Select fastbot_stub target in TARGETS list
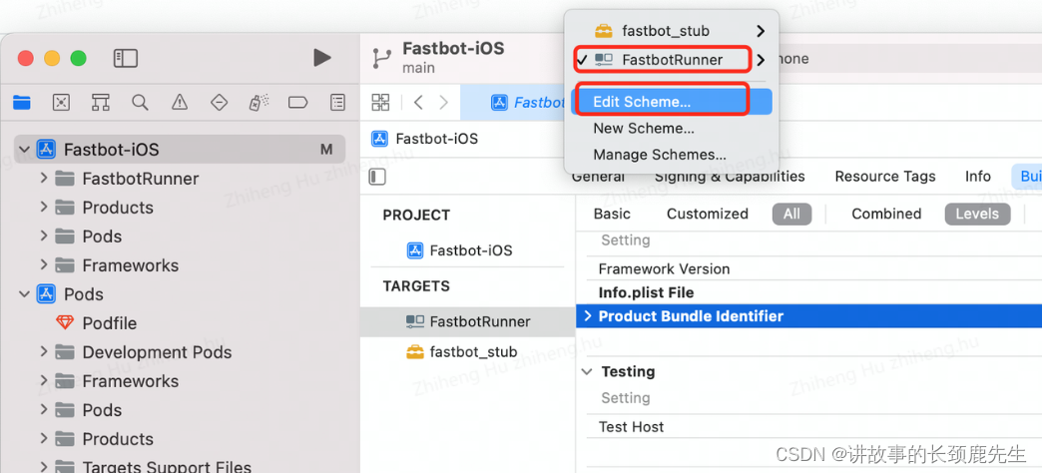This screenshot has width=1042, height=473. point(462,352)
